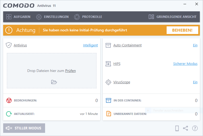Open the Protokolle menu
This screenshot has height=136, width=203.
pyautogui.click(x=88, y=17)
